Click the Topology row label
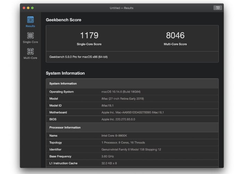This screenshot has height=174, width=243. coord(56,142)
